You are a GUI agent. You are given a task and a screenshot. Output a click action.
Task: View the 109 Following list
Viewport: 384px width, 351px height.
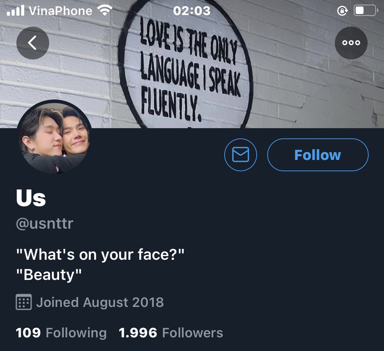[61, 333]
